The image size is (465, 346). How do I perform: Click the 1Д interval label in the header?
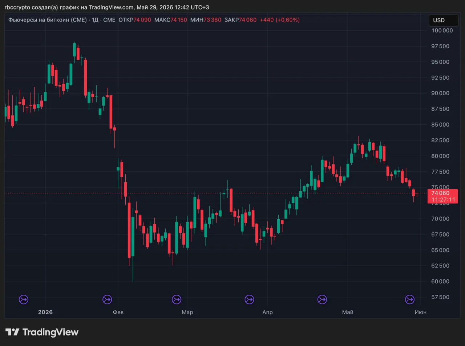(x=95, y=20)
